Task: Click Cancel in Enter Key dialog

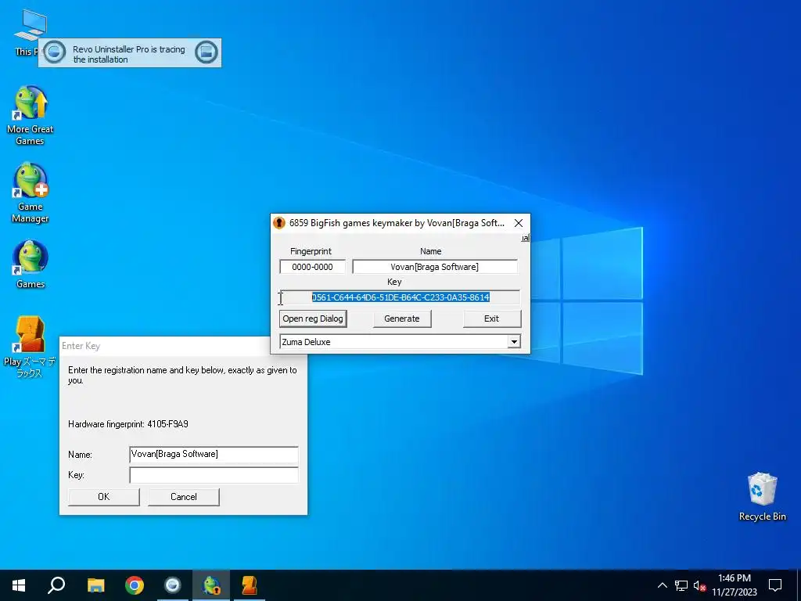Action: (183, 497)
